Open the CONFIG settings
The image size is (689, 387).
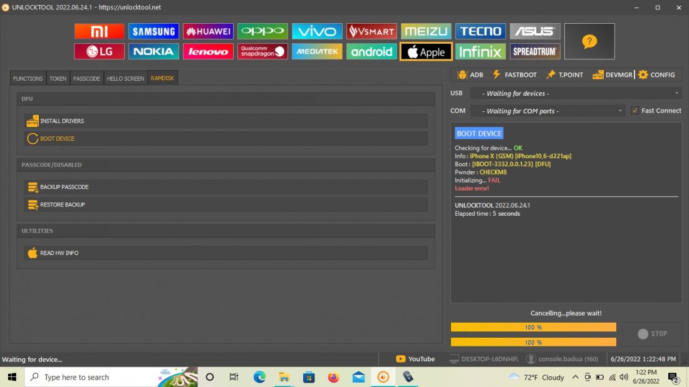[656, 74]
